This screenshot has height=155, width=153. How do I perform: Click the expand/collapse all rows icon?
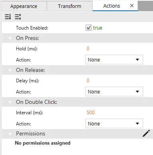(18, 17)
